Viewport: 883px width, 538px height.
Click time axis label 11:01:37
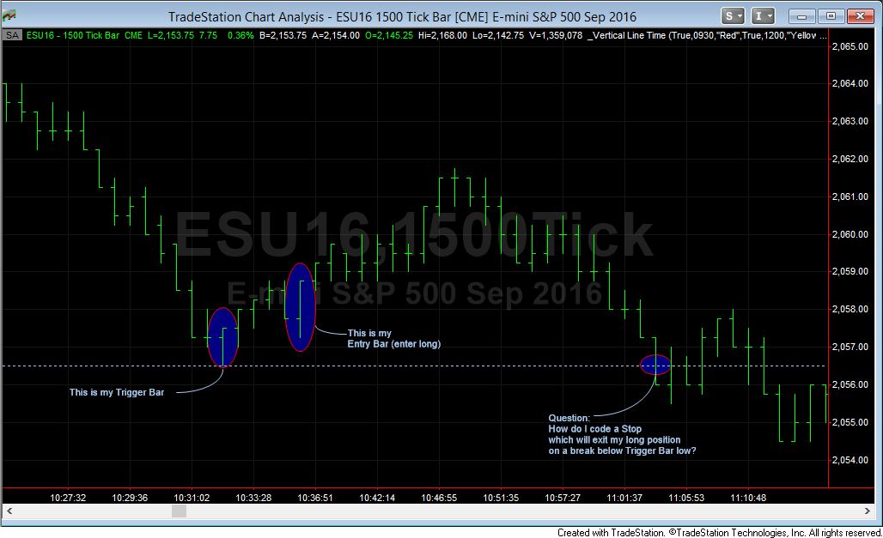pos(624,498)
